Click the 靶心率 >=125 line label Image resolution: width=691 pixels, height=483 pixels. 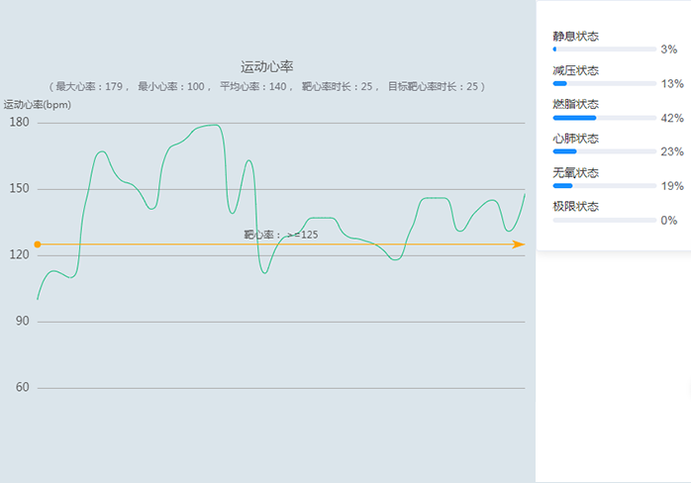(x=281, y=235)
